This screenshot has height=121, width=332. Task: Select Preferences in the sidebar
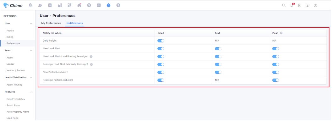coord(13,43)
